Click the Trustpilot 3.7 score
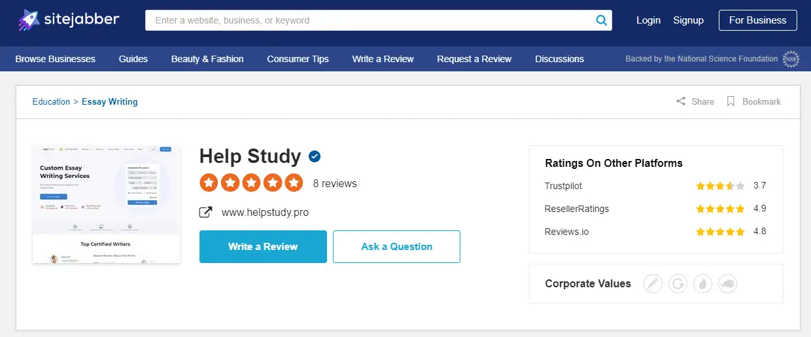Viewport: 811px width, 337px height. click(x=759, y=186)
